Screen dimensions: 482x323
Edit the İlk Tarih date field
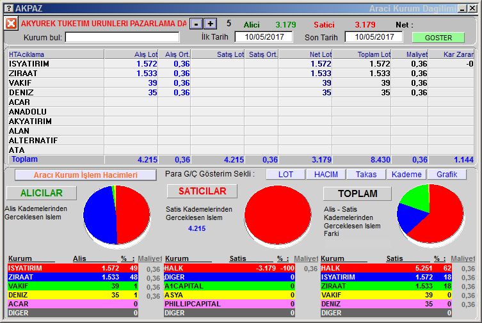pyautogui.click(x=264, y=37)
